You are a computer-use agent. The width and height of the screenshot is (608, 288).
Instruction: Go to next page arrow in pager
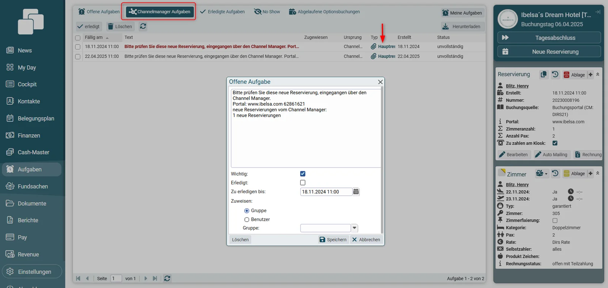(x=146, y=279)
